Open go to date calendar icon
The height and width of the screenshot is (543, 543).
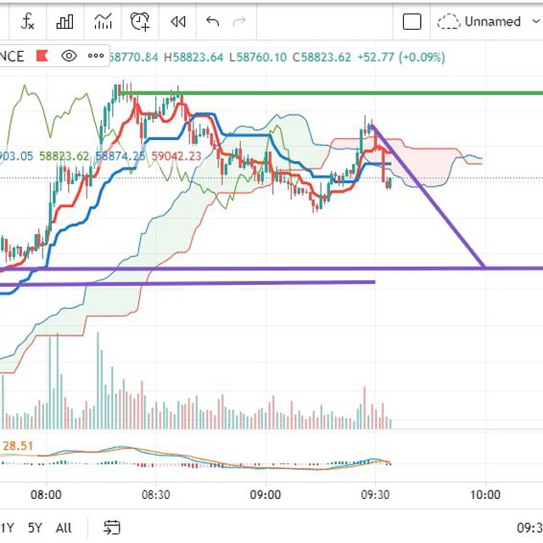pos(112,528)
